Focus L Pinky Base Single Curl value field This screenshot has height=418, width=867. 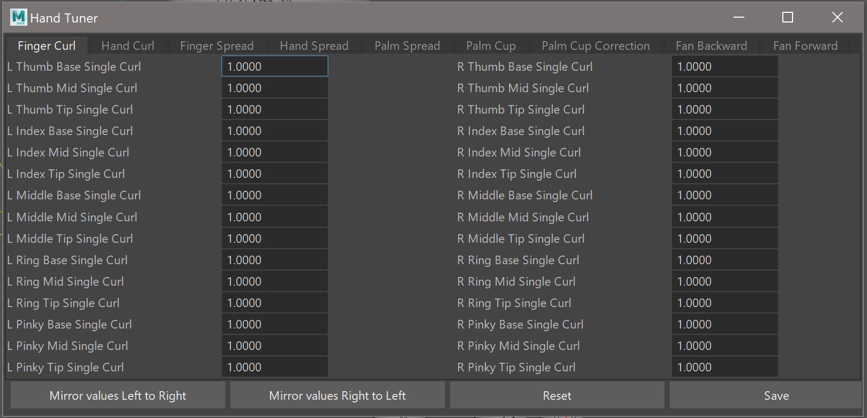pyautogui.click(x=275, y=324)
